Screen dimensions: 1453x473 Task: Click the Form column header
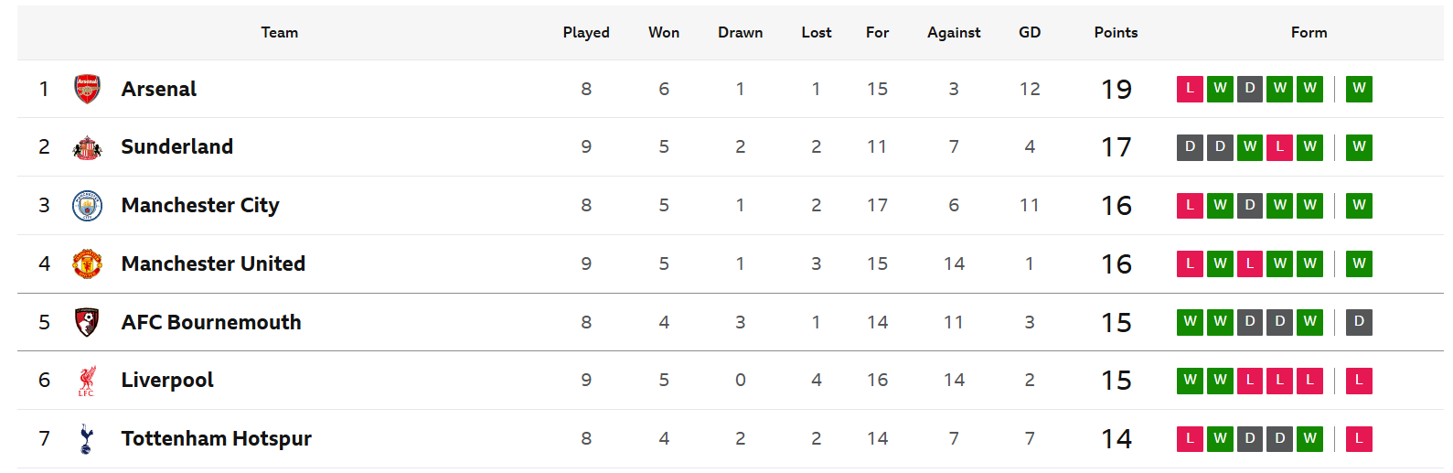(1309, 33)
